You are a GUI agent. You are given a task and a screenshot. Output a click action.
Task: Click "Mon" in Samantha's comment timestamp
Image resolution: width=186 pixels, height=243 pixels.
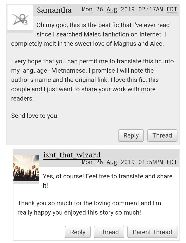point(87,10)
